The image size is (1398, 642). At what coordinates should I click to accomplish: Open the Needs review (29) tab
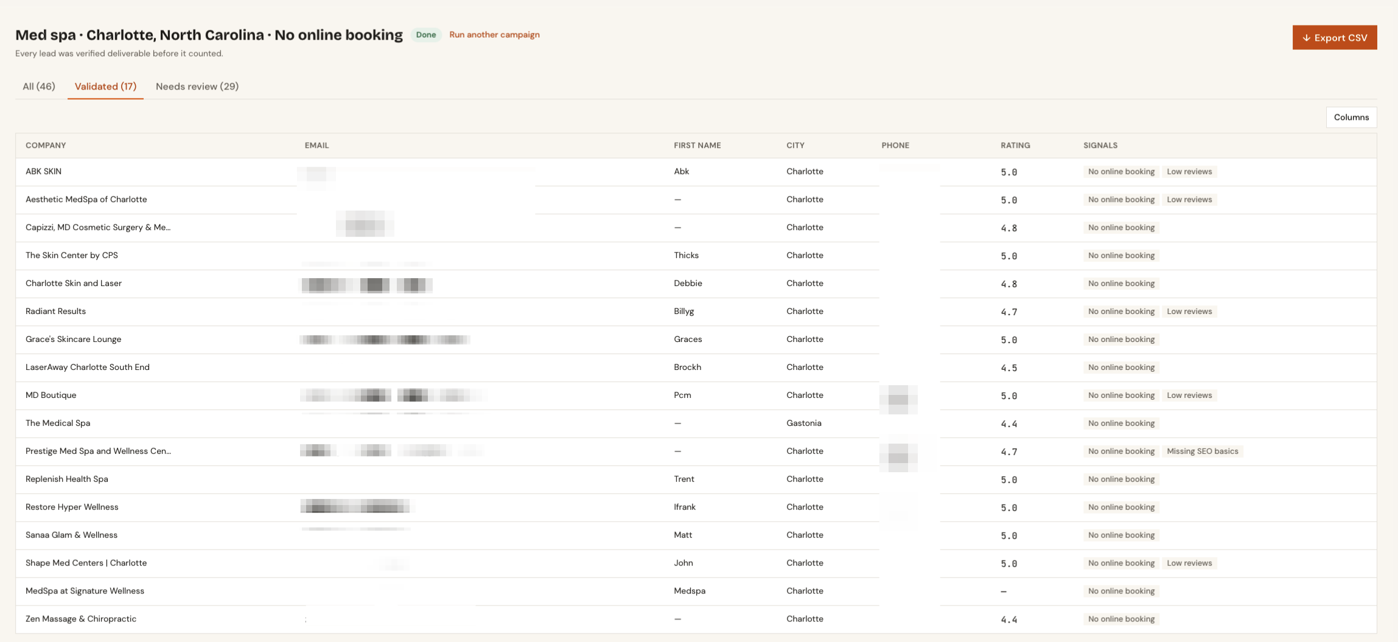coord(197,86)
